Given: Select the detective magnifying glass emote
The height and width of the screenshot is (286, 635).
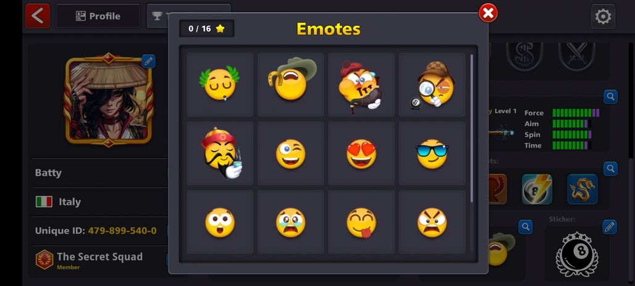Looking at the screenshot, I should tap(432, 85).
